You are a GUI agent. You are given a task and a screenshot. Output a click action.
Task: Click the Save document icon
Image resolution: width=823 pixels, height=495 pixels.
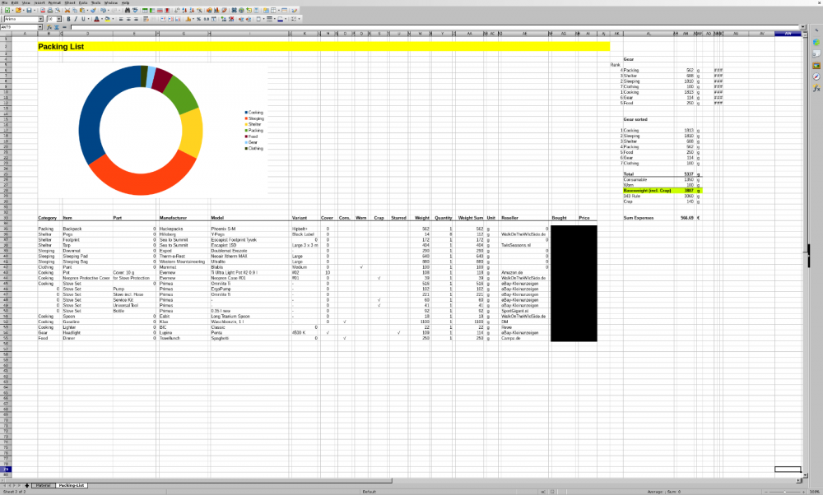[30, 11]
